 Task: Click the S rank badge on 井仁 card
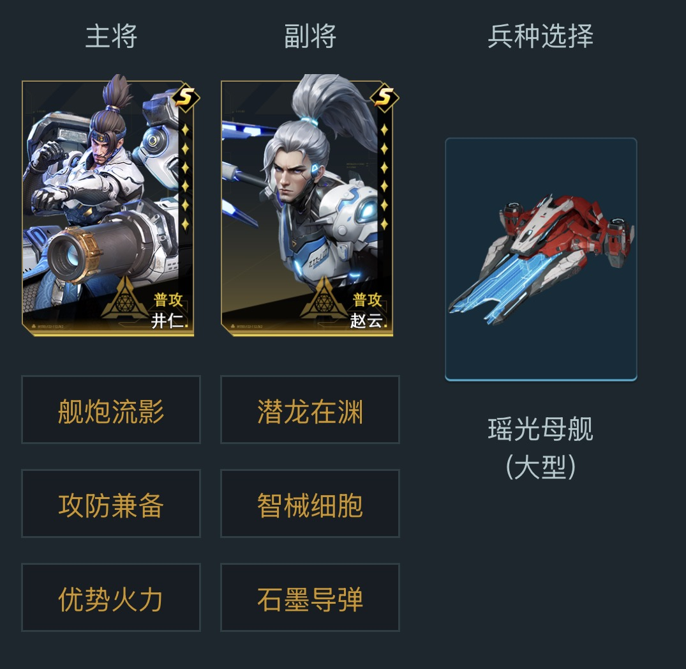point(186,97)
